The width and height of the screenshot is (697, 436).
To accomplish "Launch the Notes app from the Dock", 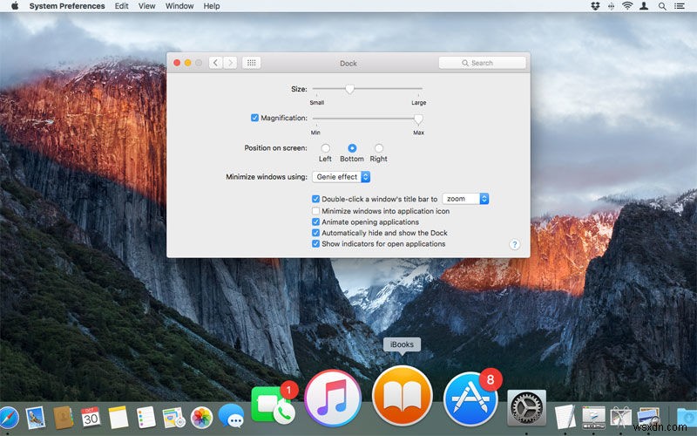I will [118, 418].
